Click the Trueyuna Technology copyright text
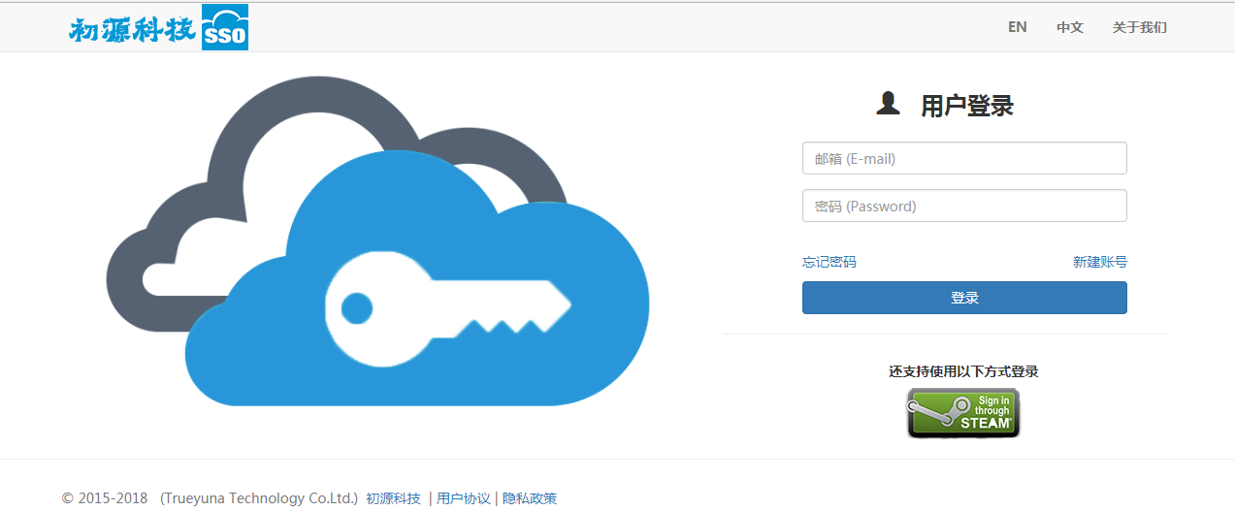The image size is (1235, 511). pyautogui.click(x=259, y=498)
